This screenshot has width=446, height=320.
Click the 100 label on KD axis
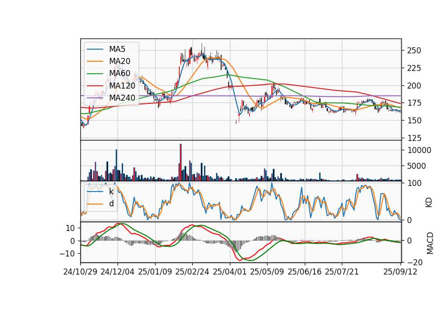pos(414,183)
